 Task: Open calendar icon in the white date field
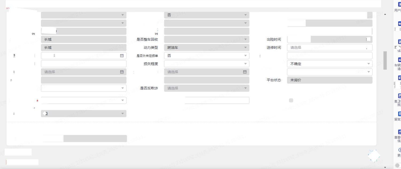pos(122,56)
